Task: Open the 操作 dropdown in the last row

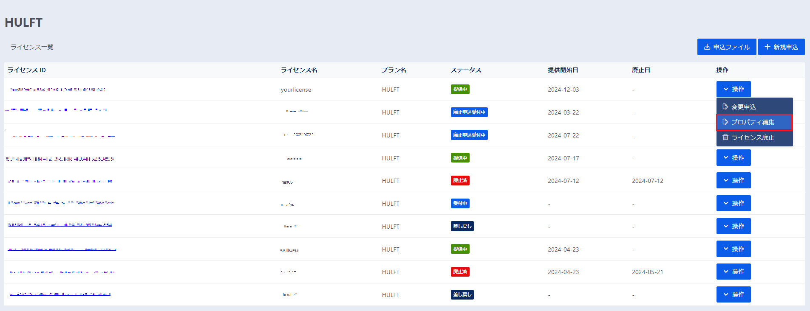Action: tap(733, 294)
